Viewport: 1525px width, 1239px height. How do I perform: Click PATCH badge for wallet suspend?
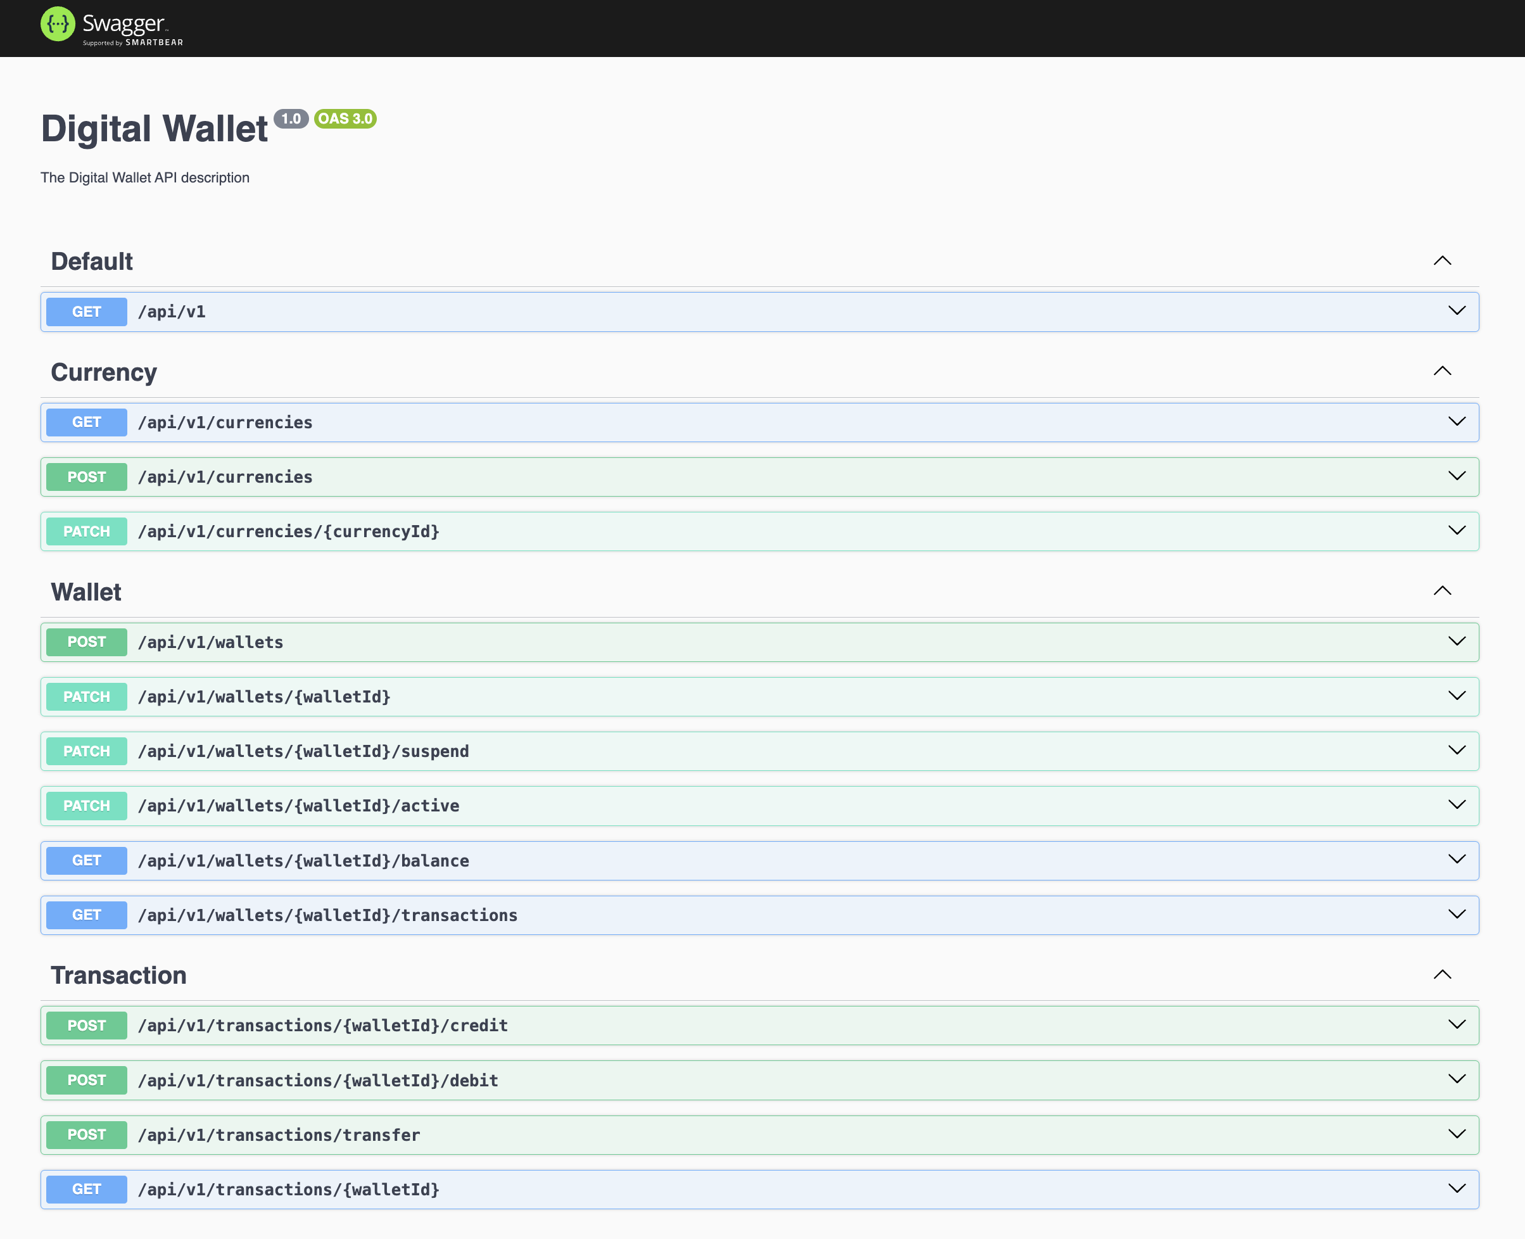pos(86,751)
